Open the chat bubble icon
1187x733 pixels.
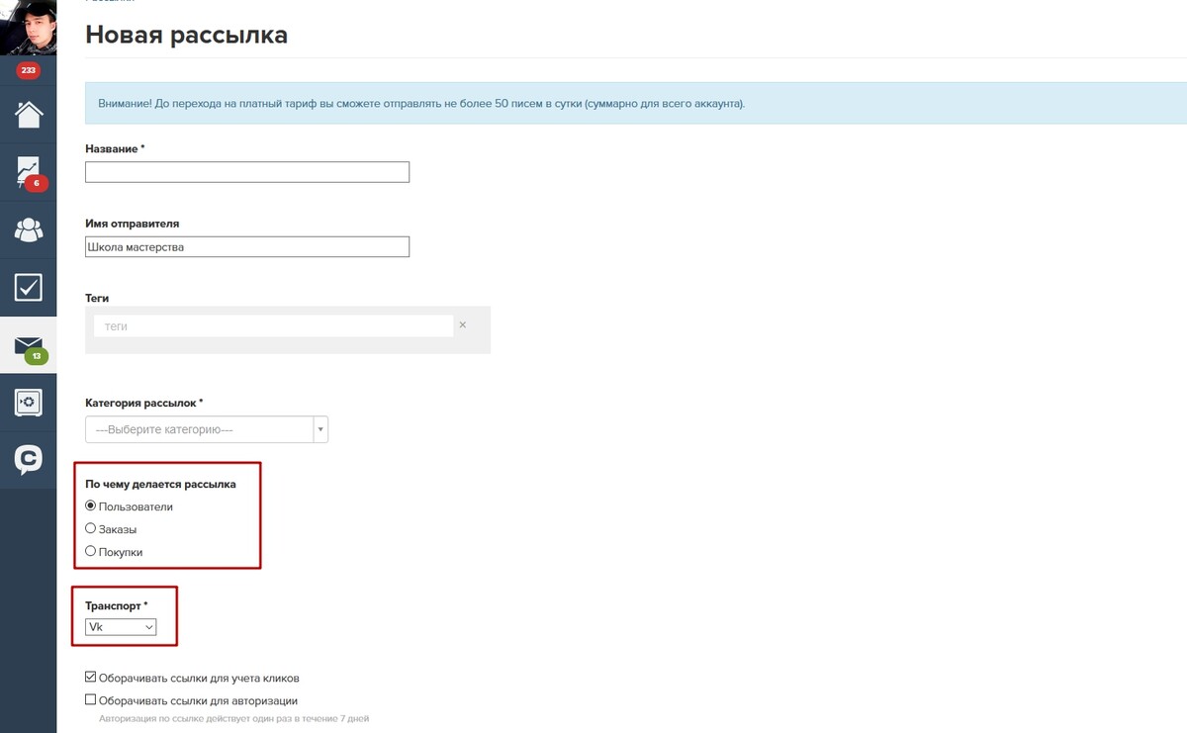[29, 460]
